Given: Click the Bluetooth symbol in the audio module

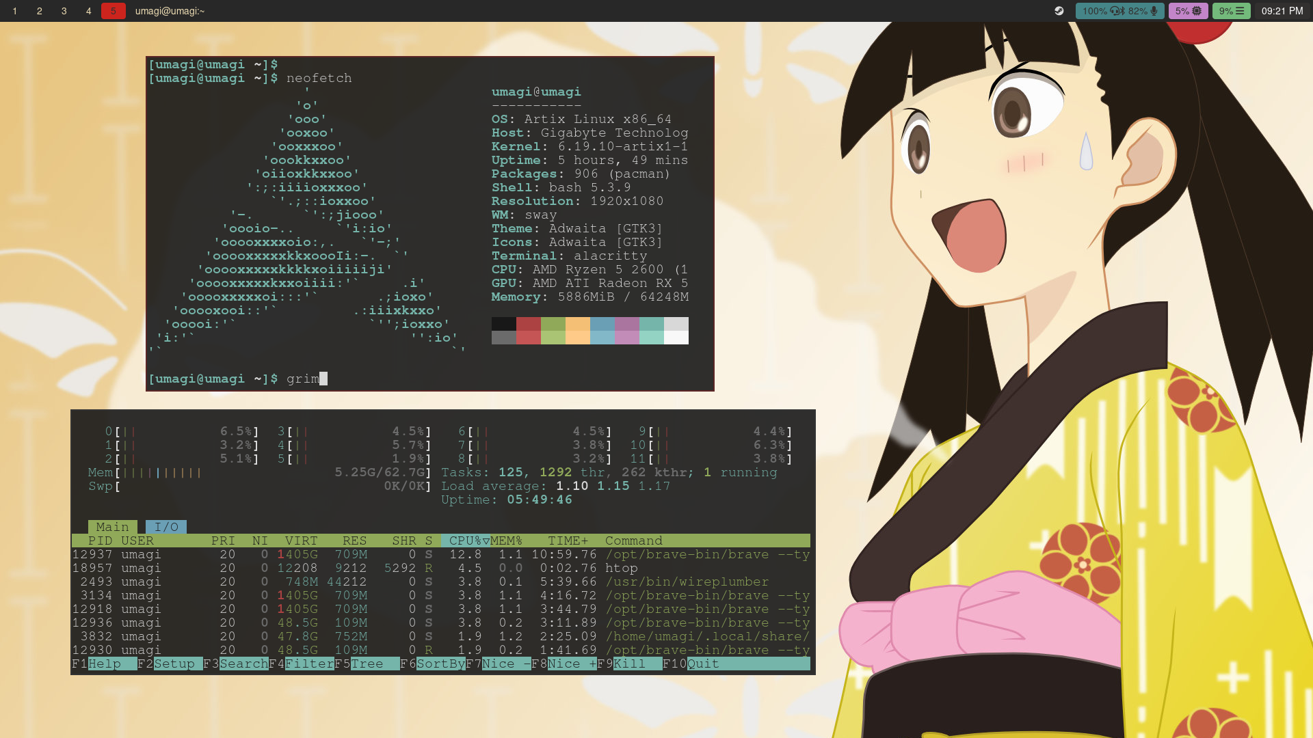Looking at the screenshot, I should coord(1124,11).
